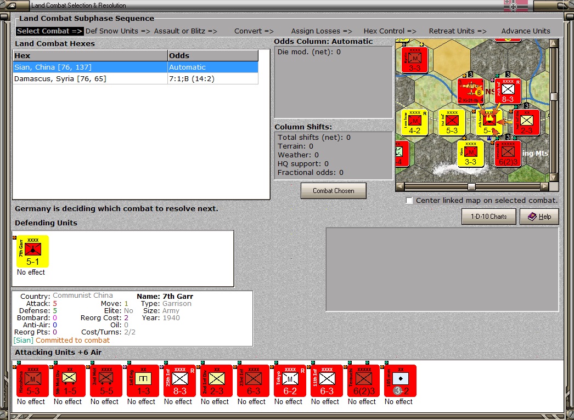Click the yellow 3-3 Sian unit on map

[471, 154]
